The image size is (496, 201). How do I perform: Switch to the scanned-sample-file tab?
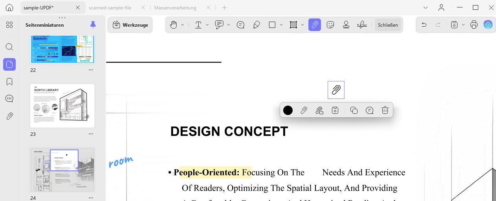point(110,7)
